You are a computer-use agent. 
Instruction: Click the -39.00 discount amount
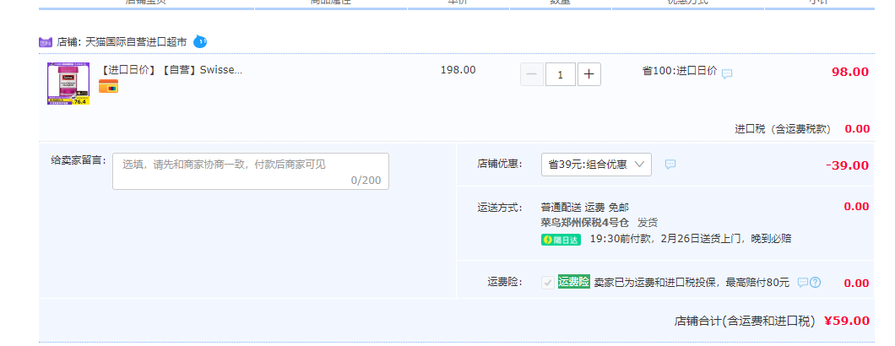pos(847,165)
